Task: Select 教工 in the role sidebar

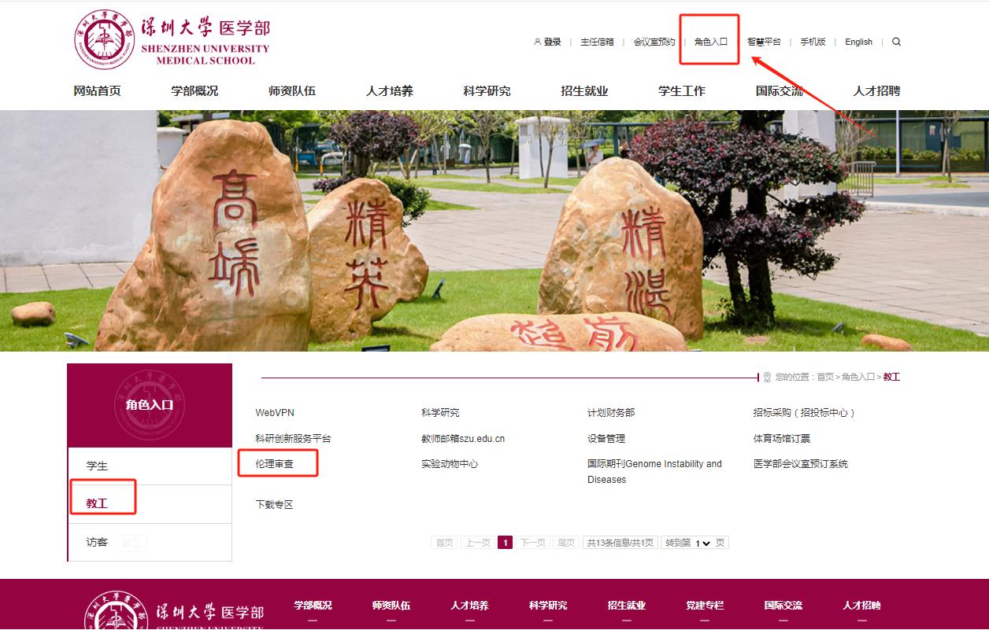Action: pos(97,503)
